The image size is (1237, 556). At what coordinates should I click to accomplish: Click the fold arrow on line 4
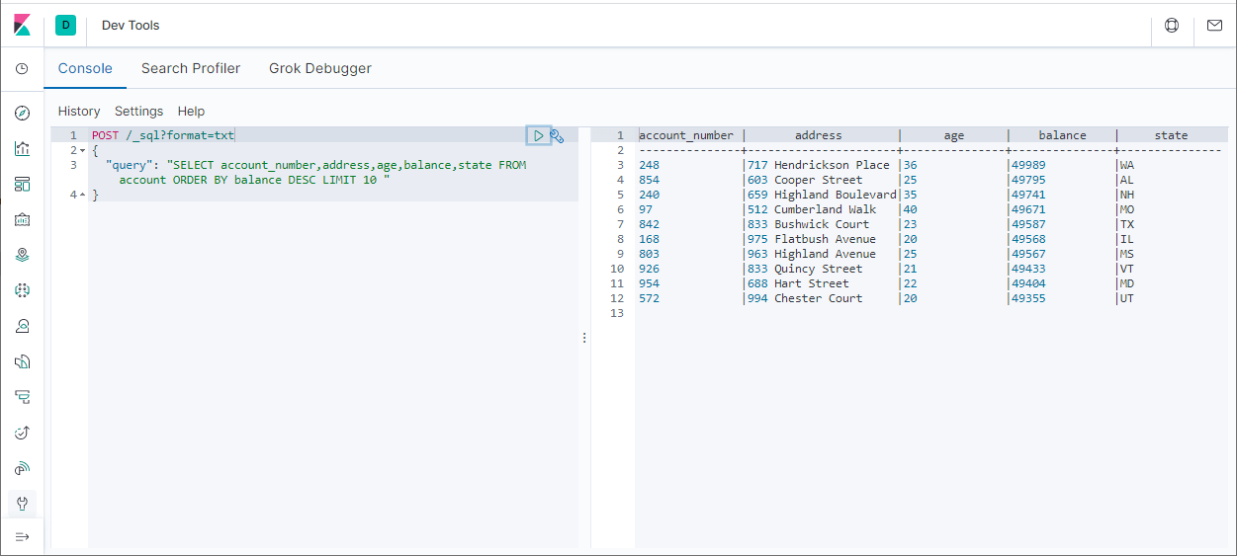[x=83, y=196]
